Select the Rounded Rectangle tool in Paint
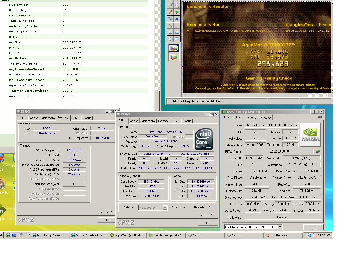 click(x=177, y=39)
